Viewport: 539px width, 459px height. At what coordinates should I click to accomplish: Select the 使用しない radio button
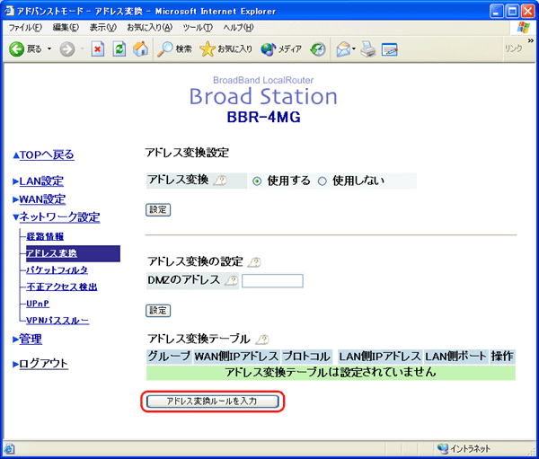coord(323,181)
